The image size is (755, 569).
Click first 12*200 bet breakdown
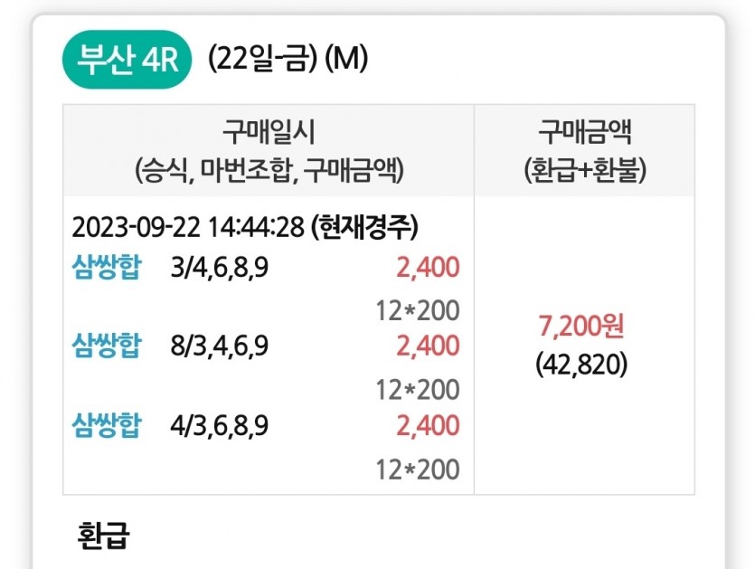coord(418,311)
